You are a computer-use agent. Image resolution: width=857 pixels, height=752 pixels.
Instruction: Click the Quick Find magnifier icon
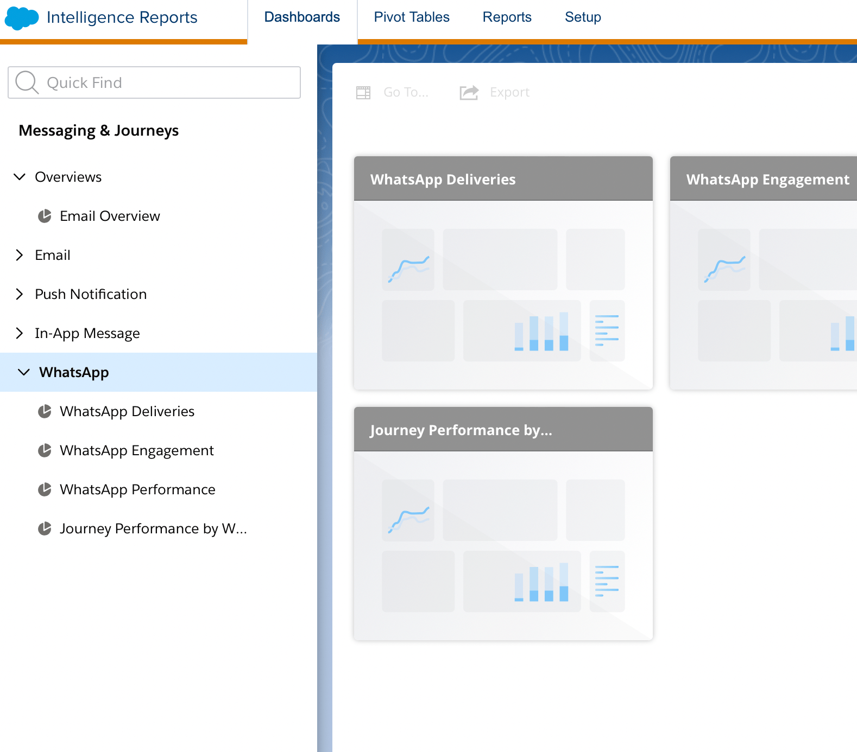click(27, 82)
